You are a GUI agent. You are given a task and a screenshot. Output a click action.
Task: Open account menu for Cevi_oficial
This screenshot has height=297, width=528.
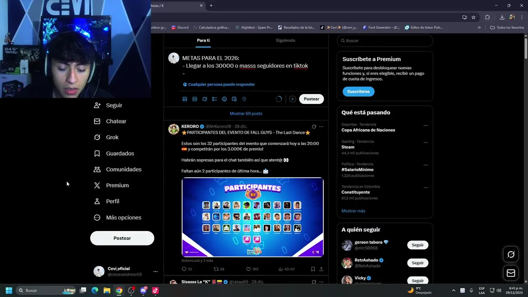(x=125, y=271)
